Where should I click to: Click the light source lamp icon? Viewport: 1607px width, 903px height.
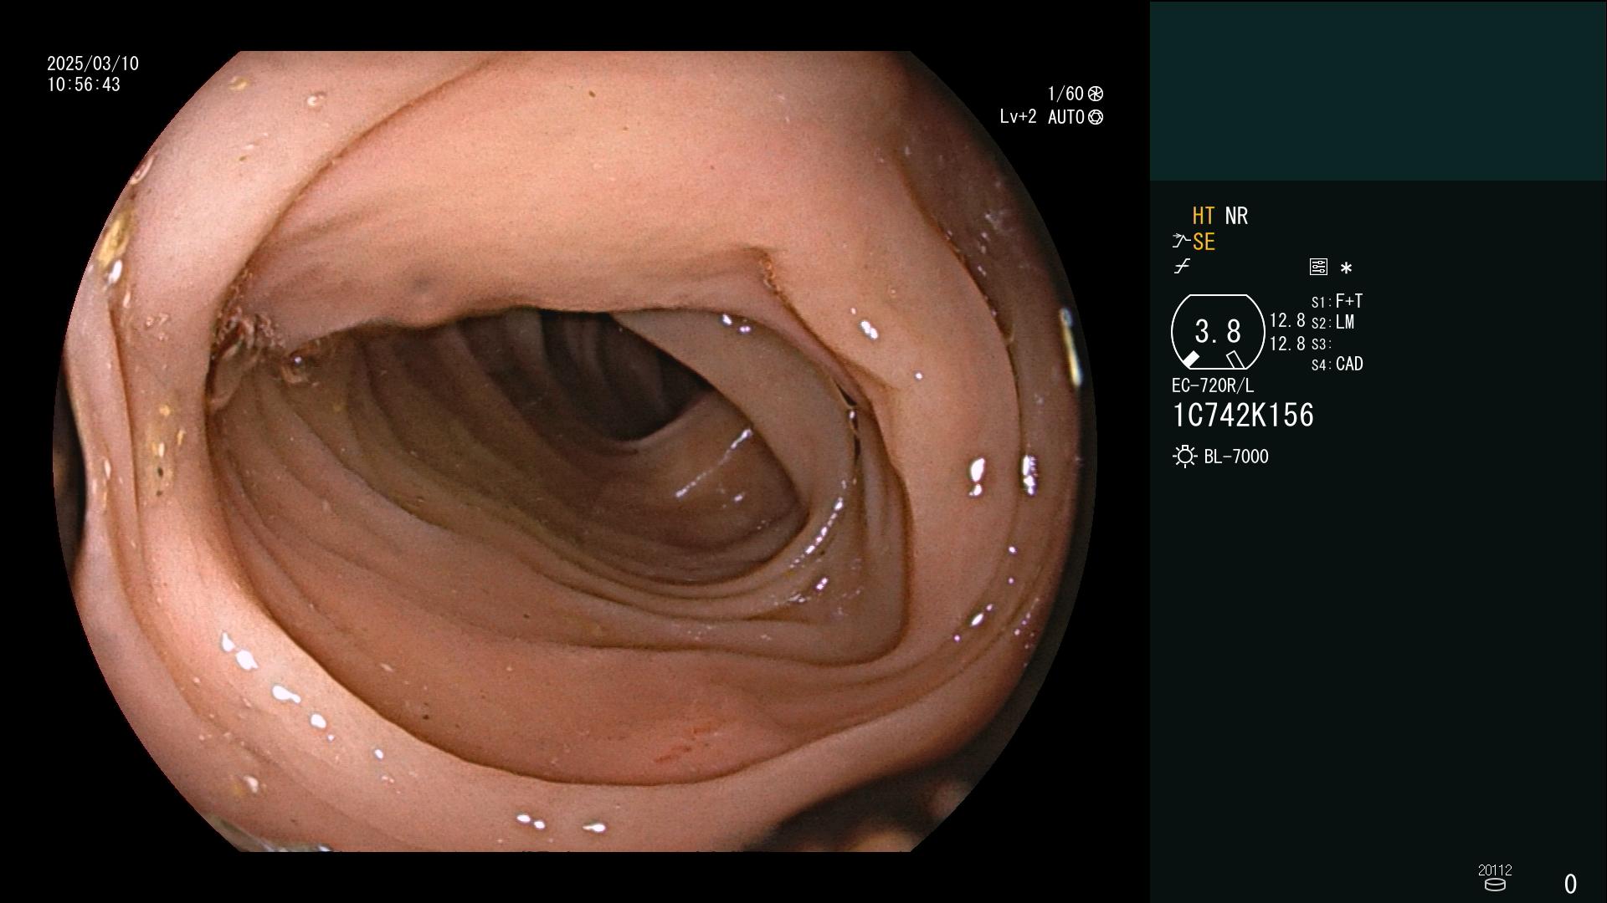pos(1185,457)
